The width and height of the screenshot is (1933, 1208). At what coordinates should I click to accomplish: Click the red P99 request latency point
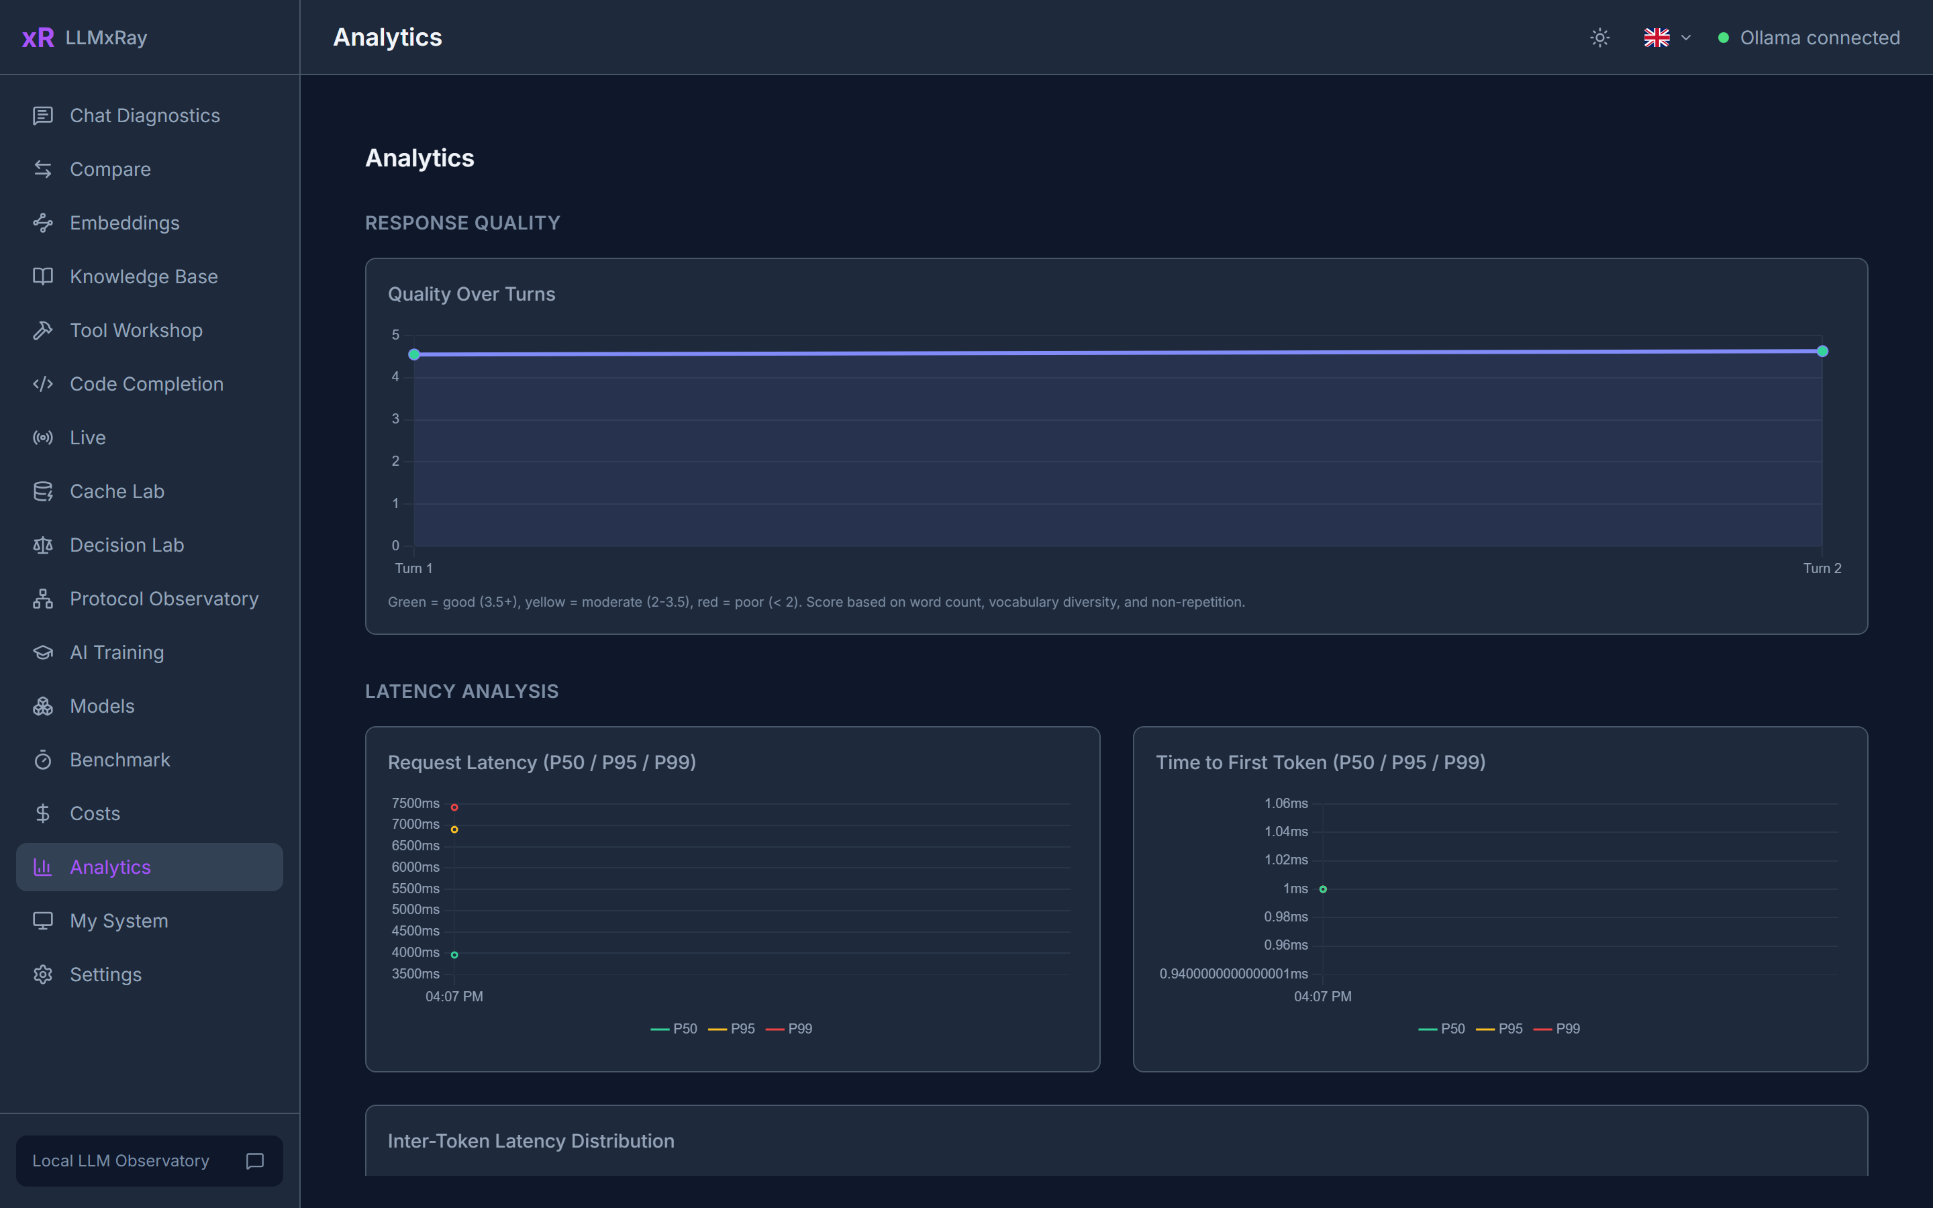click(454, 808)
